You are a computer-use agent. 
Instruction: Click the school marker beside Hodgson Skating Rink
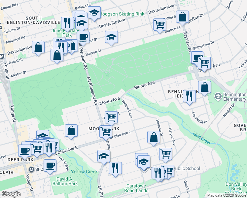point(94,13)
